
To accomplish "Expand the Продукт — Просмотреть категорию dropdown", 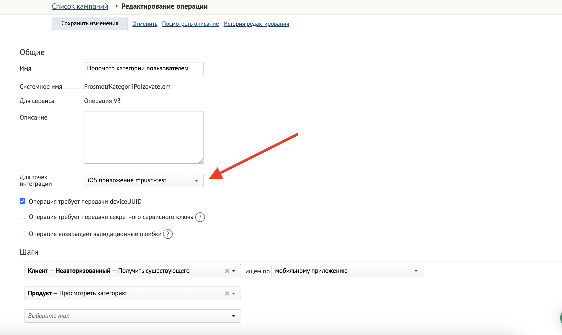I will tap(234, 293).
